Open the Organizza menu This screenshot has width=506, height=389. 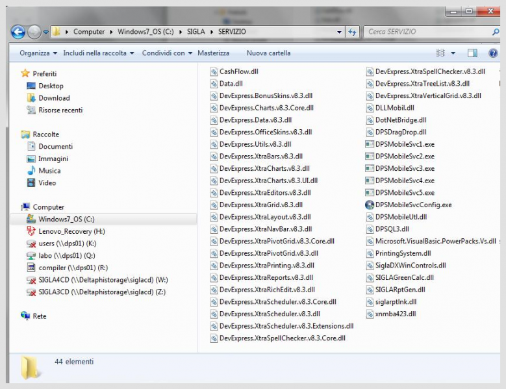[x=38, y=53]
